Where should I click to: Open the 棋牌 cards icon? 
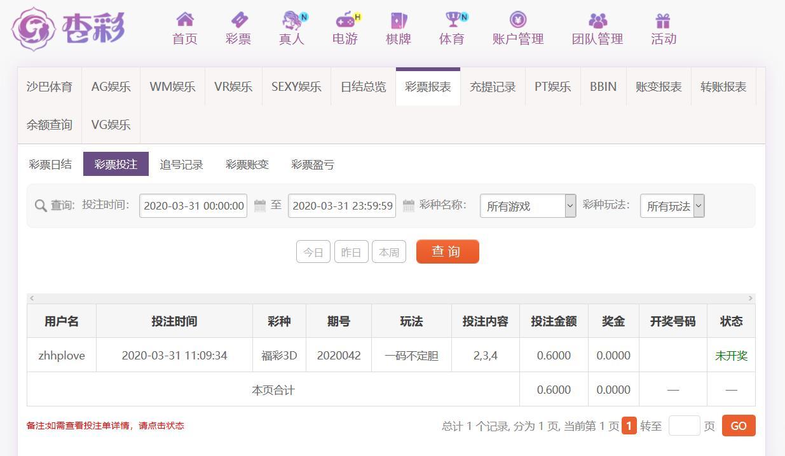pos(398,20)
